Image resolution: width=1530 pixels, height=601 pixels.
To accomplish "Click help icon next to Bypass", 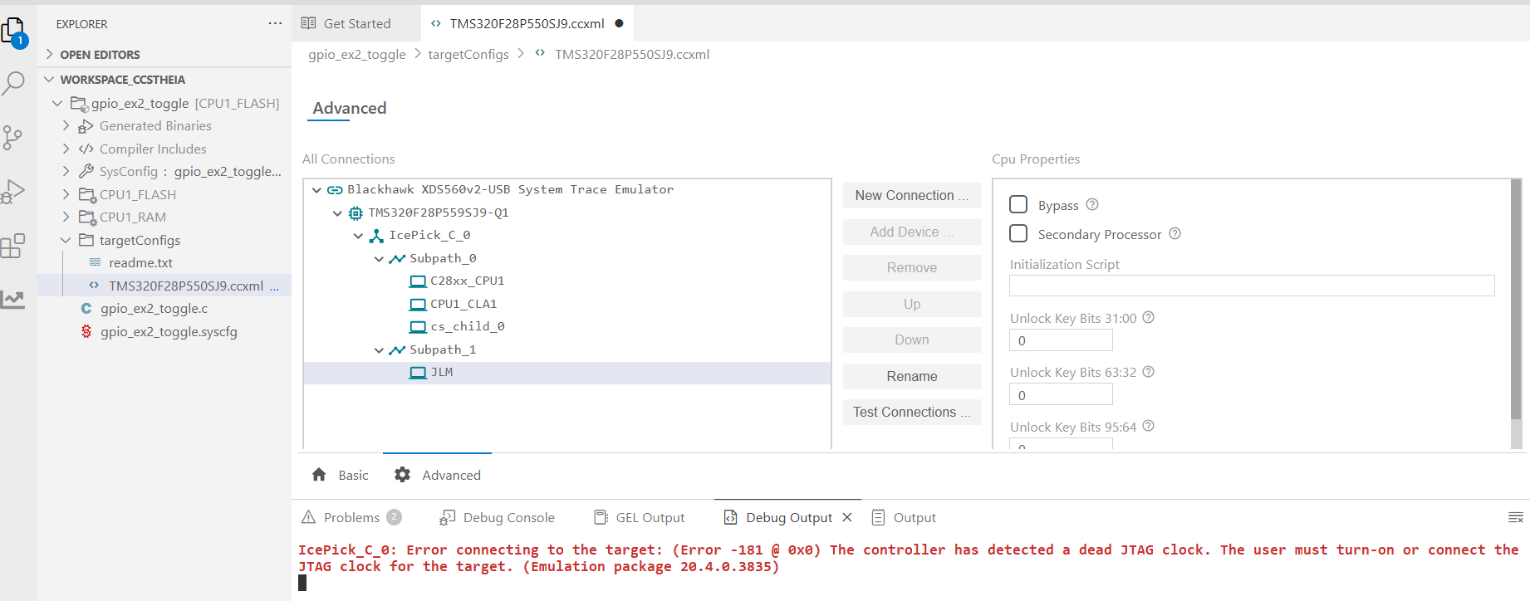I will 1092,204.
